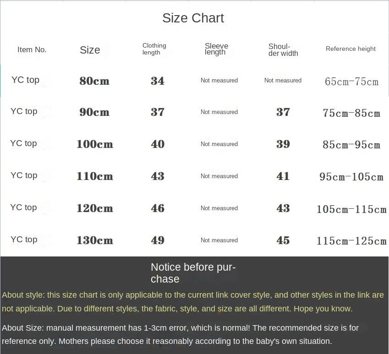The height and width of the screenshot is (354, 389).
Task: Select the 120cm size cell
Action: (94, 208)
